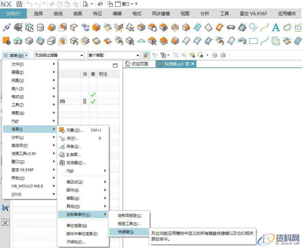Click the Object information icon beside 对象(O)
Screen dimensions: 302x248
61,130
